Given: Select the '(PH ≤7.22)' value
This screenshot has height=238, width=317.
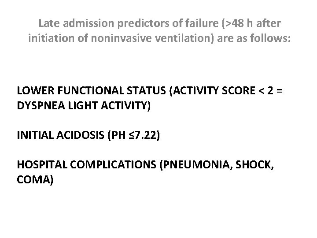Looking at the screenshot, I should pyautogui.click(x=134, y=135).
